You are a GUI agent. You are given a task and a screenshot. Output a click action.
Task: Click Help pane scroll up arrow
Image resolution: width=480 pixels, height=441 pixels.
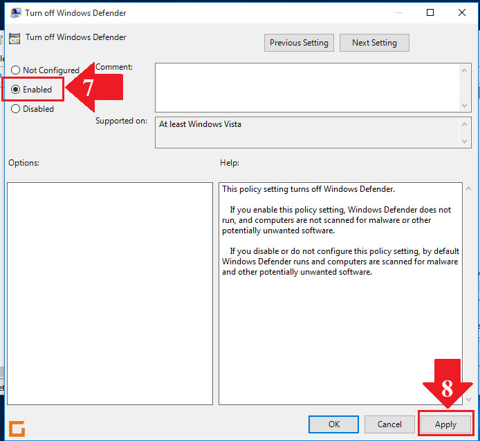468,188
